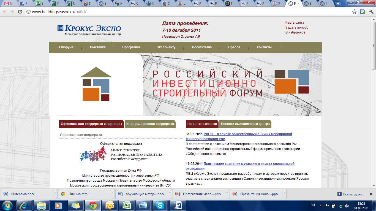
Task: Open the Прессе menu item
Action: click(x=234, y=47)
